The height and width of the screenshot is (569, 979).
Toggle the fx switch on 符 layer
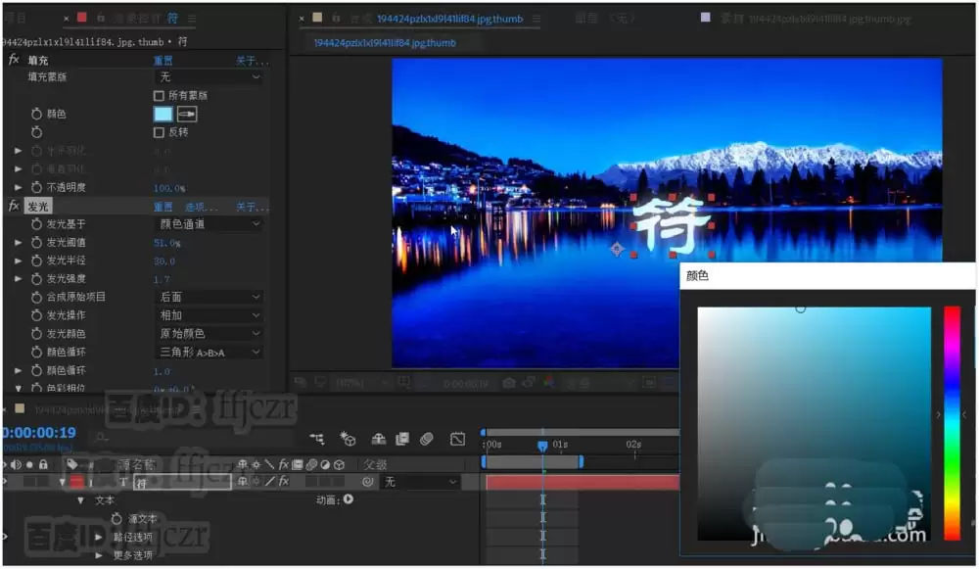284,481
